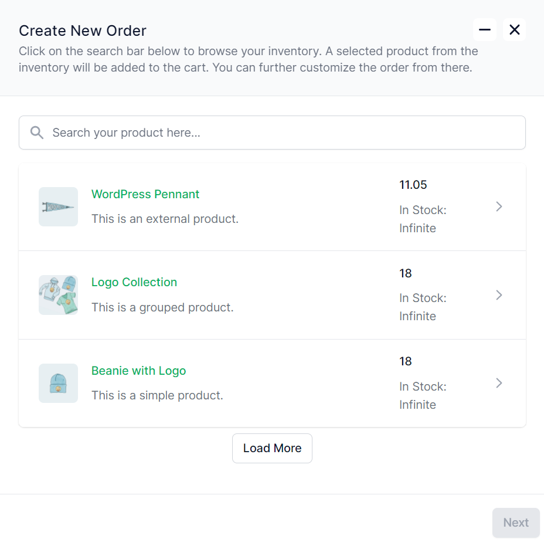Select the WordPress Pennant thumbnail image
544x546 pixels.
pos(58,207)
